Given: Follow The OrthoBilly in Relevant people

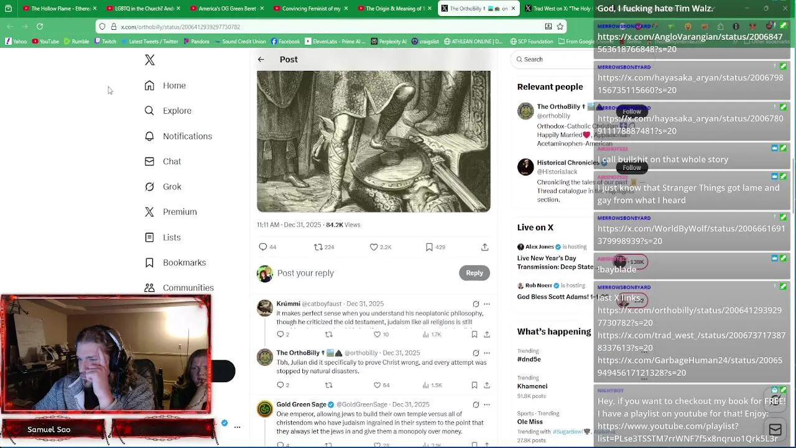Looking at the screenshot, I should pyautogui.click(x=632, y=111).
